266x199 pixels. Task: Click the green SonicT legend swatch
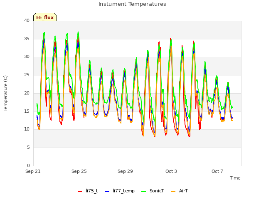click(144, 192)
